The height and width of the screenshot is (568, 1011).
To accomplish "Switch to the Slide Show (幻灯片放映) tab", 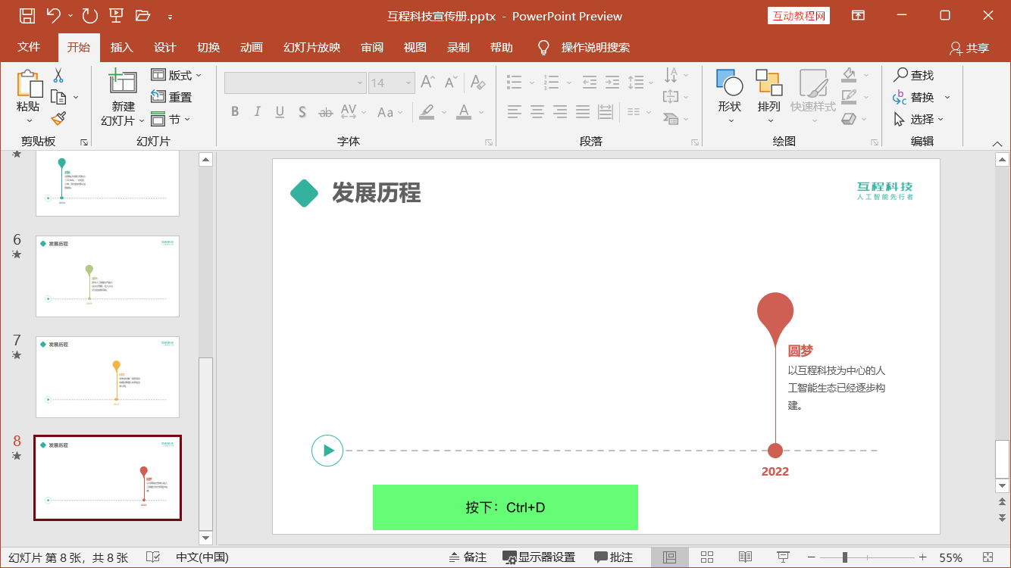I will click(312, 47).
